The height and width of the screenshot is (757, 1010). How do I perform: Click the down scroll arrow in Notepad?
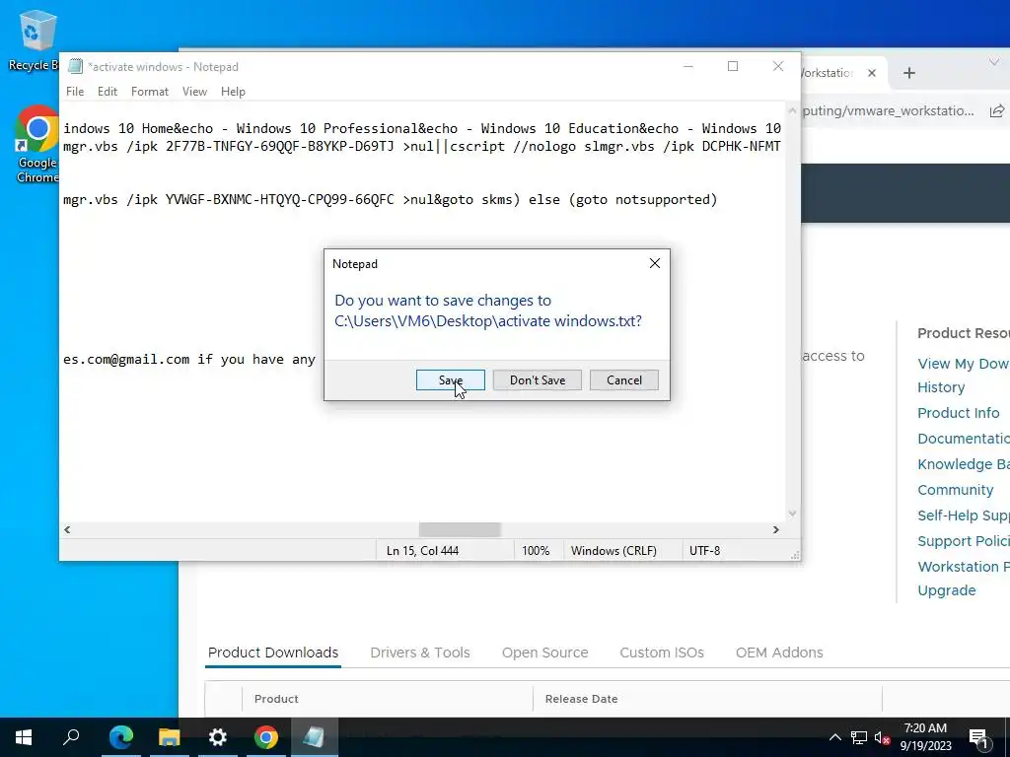[792, 513]
